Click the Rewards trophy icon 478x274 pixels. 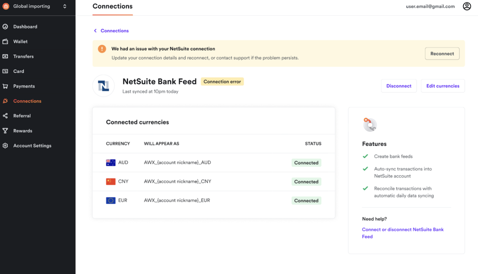click(5, 131)
